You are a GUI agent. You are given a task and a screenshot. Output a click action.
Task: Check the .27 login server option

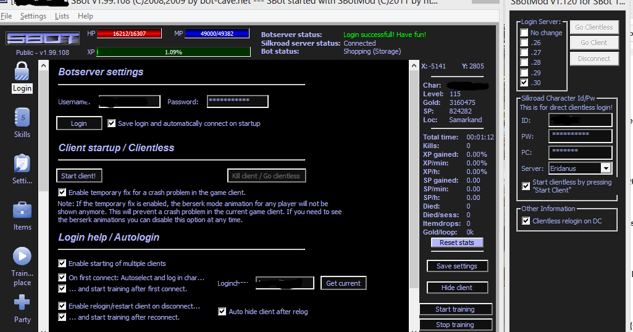tap(524, 52)
